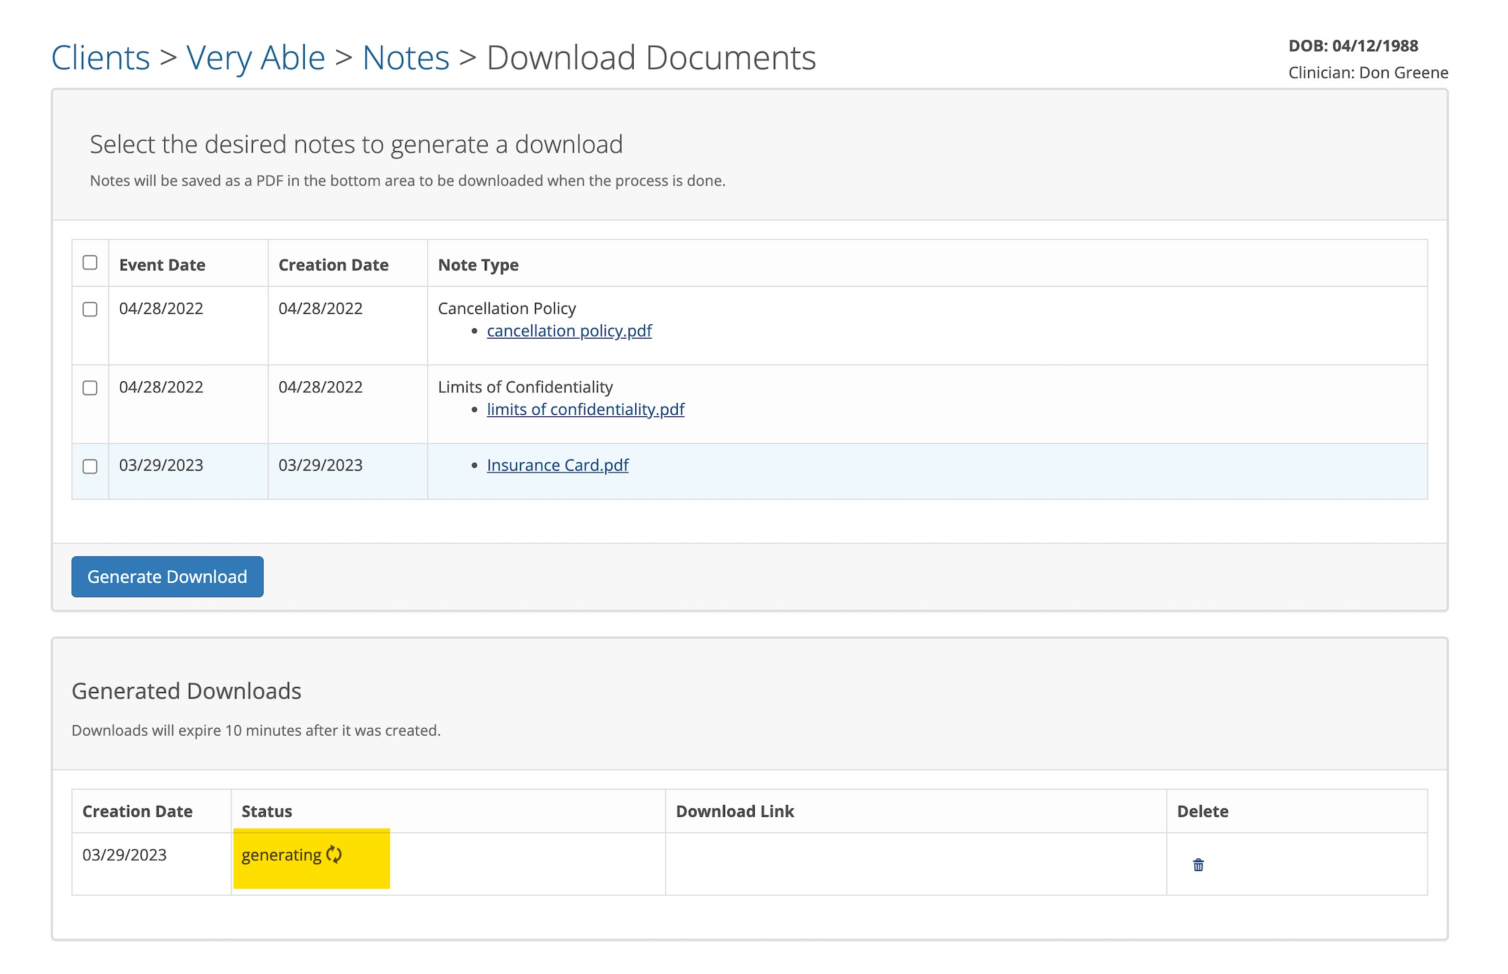1508x974 pixels.
Task: Click the Event Date column header
Action: point(161,264)
